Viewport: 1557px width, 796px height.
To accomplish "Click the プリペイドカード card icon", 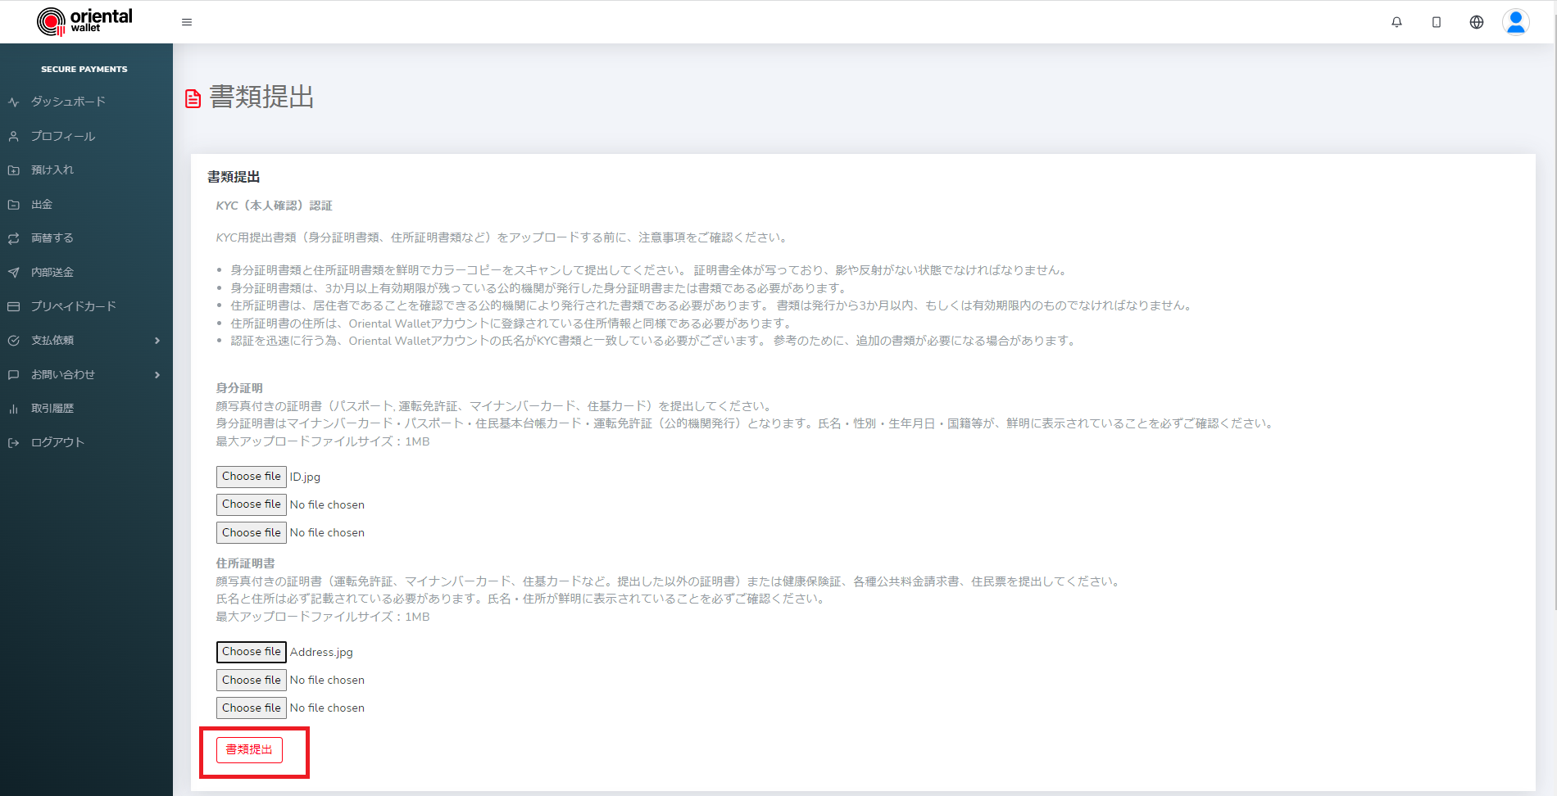I will (13, 306).
